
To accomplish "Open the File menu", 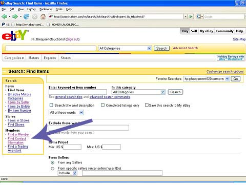I will tap(4, 9).
